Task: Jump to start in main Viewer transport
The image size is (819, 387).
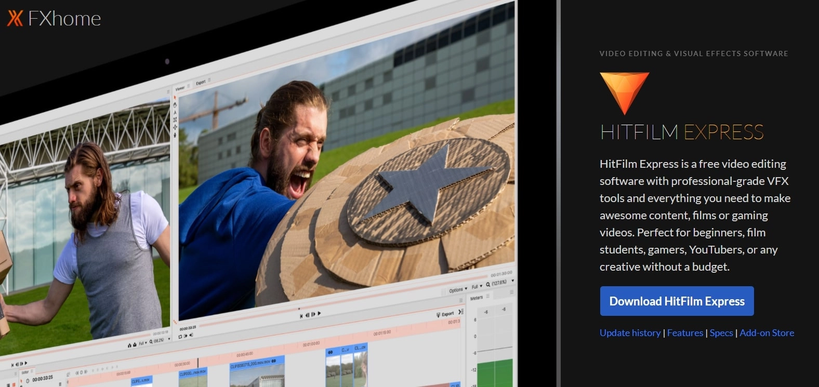Action: 301,316
